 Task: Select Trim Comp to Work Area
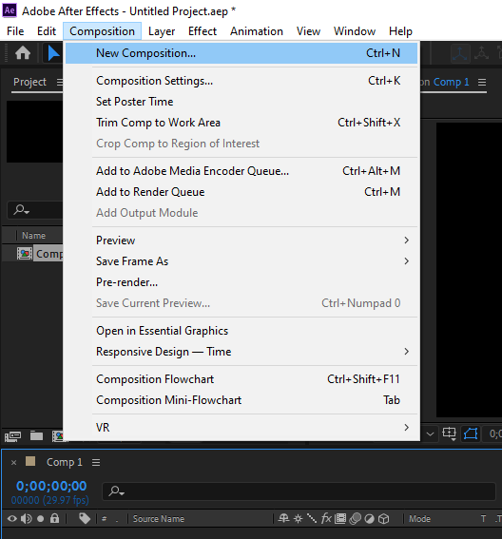coord(241,123)
